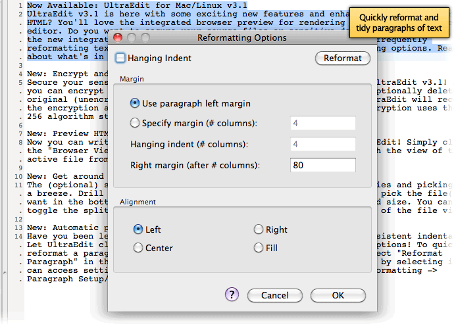Click the Right margin field showing 80
This screenshot has height=328, width=456.
[x=323, y=165]
